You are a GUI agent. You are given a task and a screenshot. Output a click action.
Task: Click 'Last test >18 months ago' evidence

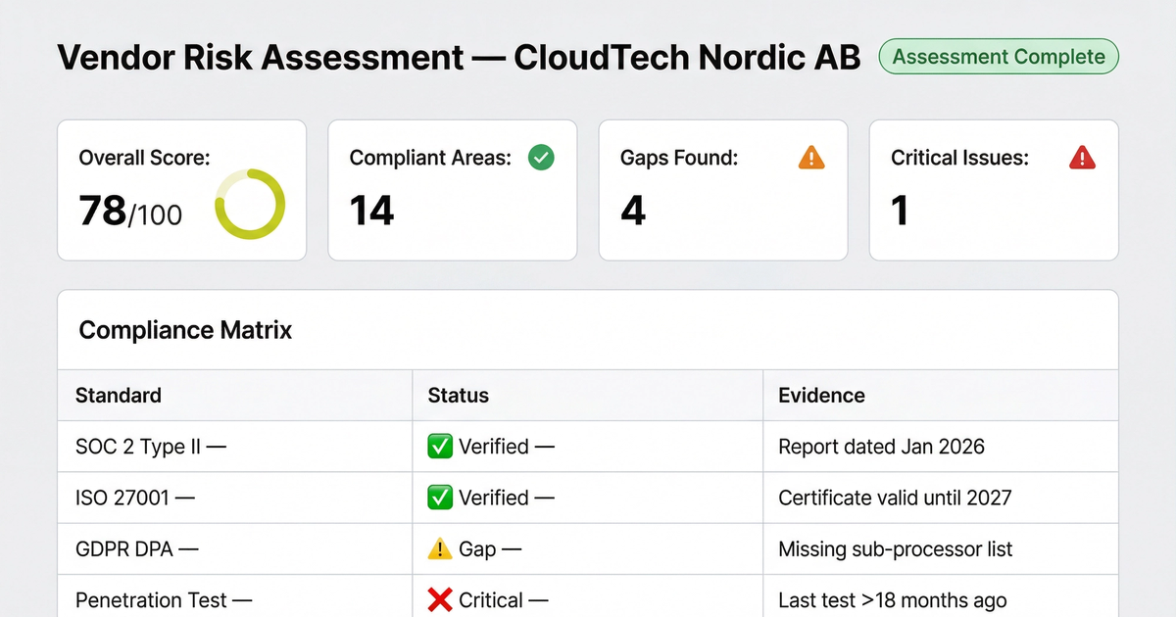pos(892,600)
